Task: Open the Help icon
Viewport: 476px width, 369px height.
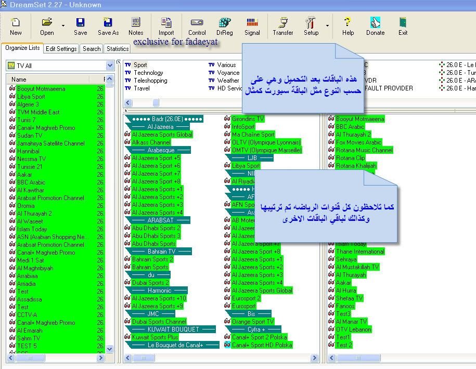Action: (348, 27)
